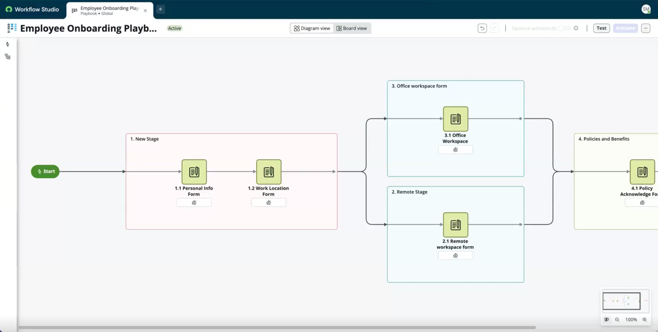
Task: Click the playbook icon beside the title
Action: click(12, 28)
